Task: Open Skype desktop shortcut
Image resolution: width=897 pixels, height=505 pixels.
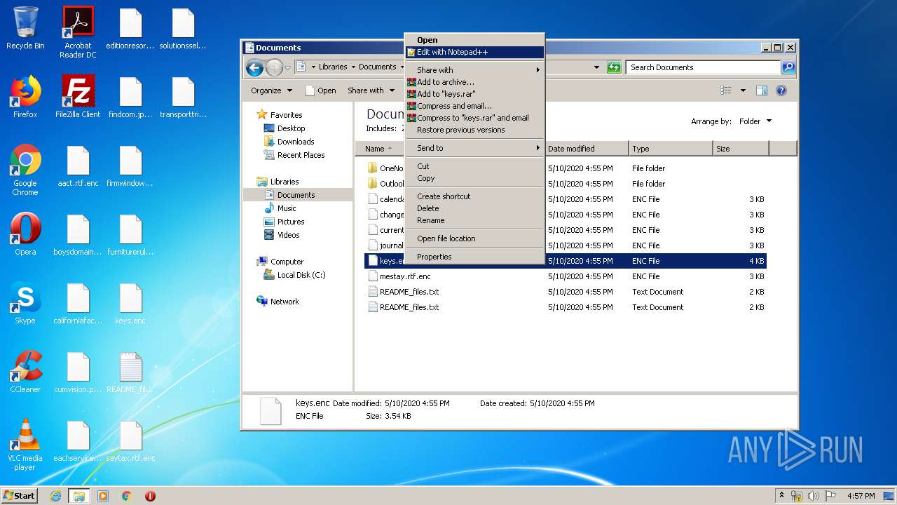Action: click(25, 303)
